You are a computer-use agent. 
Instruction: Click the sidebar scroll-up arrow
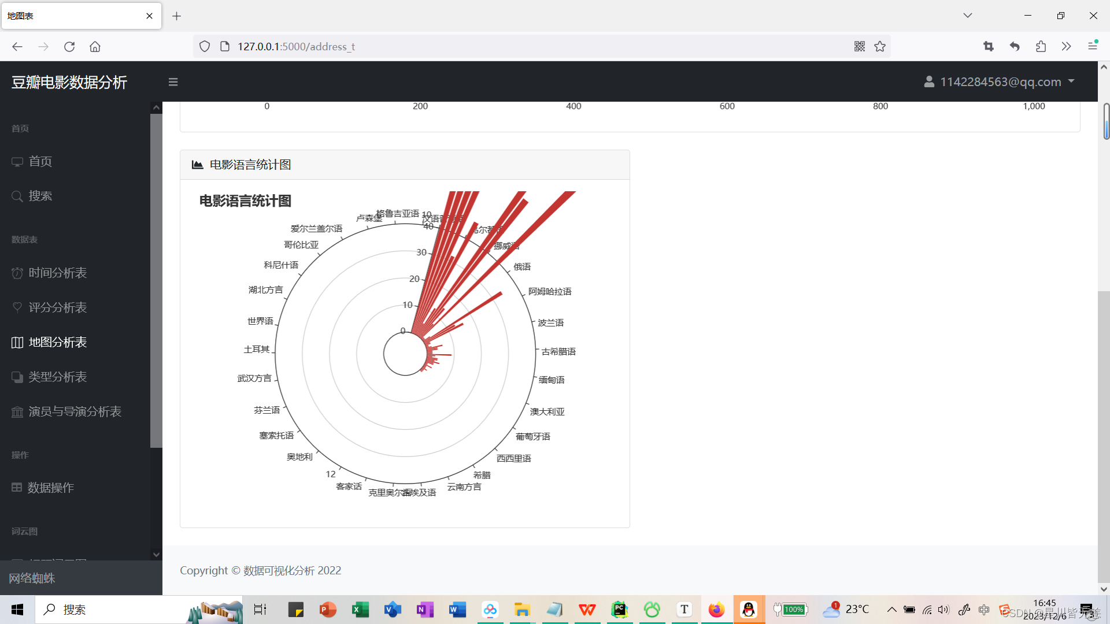click(156, 107)
